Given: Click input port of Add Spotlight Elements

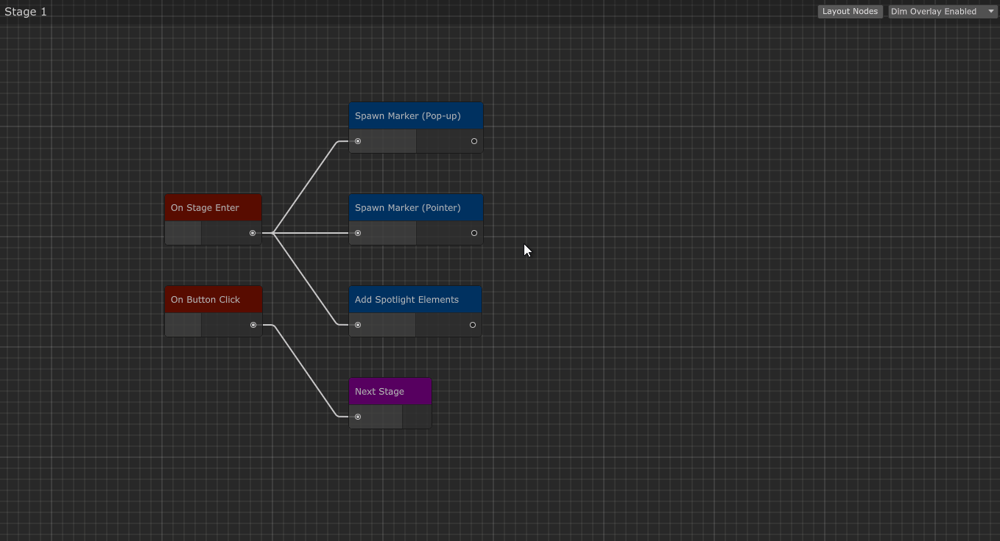Looking at the screenshot, I should click(358, 325).
